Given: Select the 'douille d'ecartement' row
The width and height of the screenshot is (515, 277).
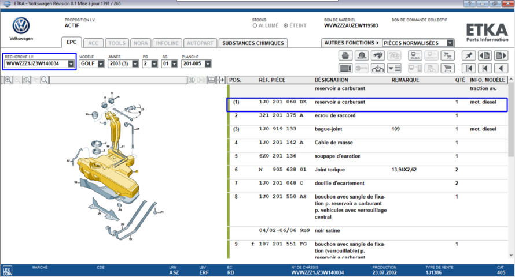Looking at the screenshot, I should click(x=367, y=186).
